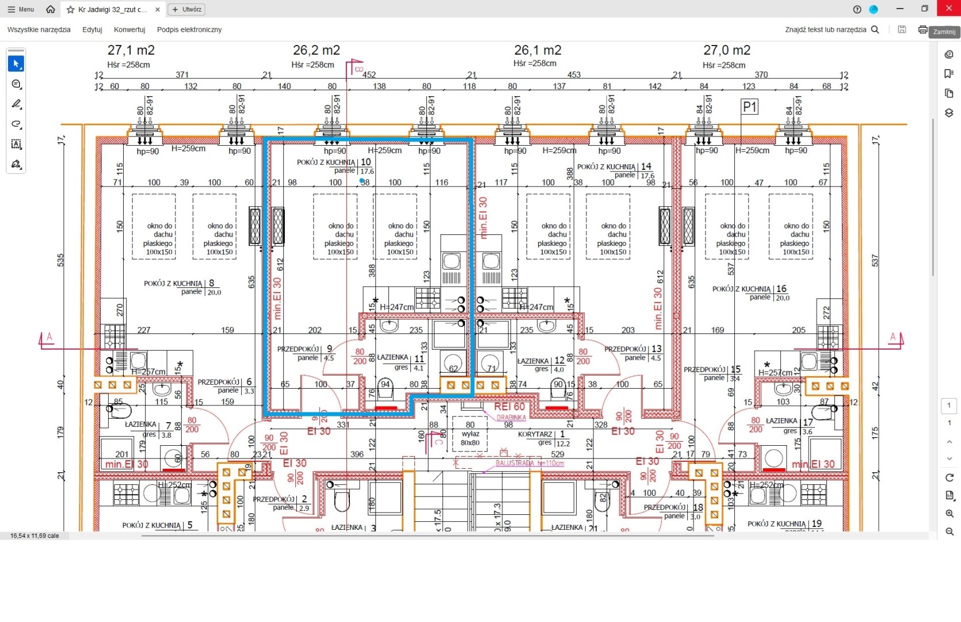Click the Utwórz button
961x622 pixels.
point(186,10)
